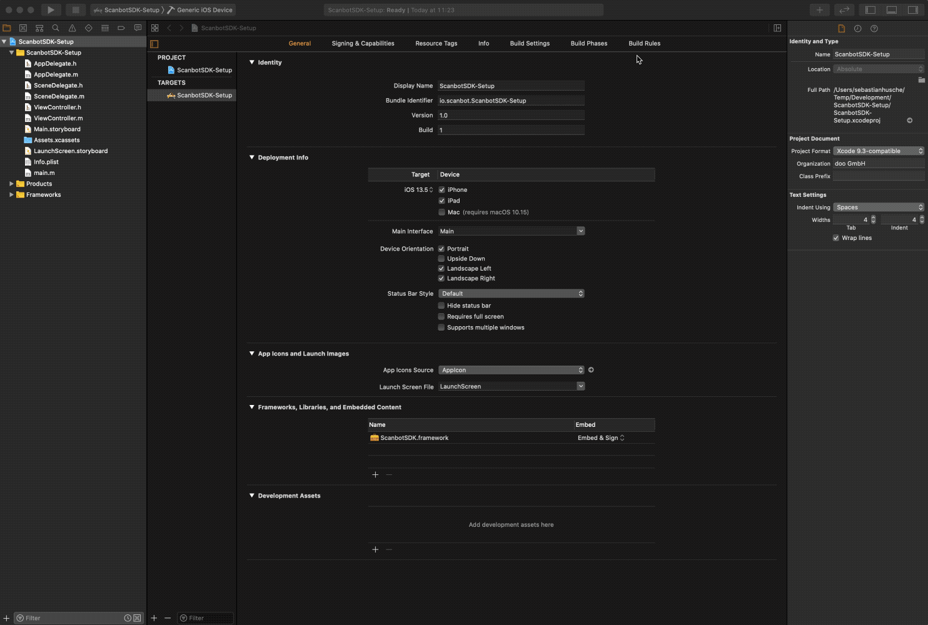Enable the Mac deployment target checkbox
This screenshot has height=625, width=928.
click(441, 212)
